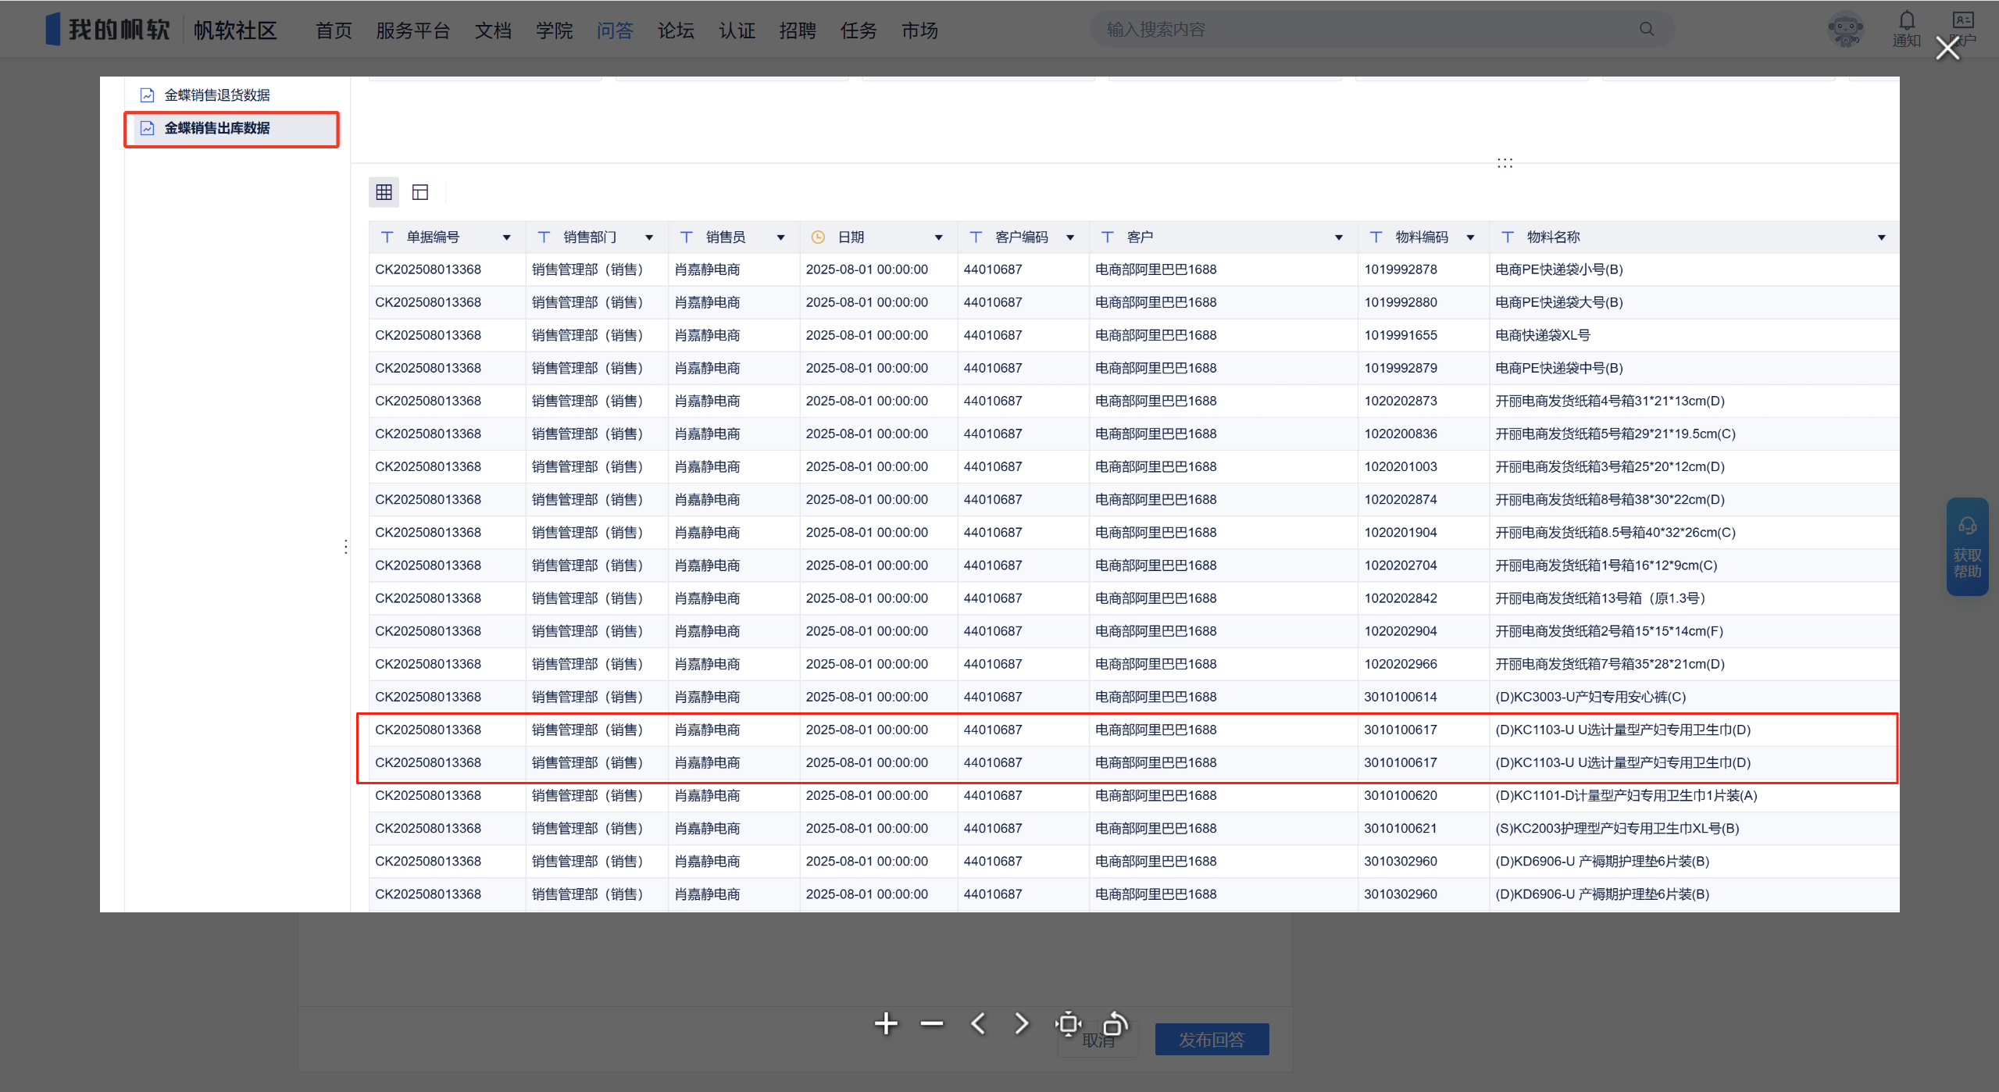This screenshot has height=1092, width=1999.
Task: Click cell 开丽电商发货纸箱2号箱15*15*14cm(F)
Action: click(1608, 631)
